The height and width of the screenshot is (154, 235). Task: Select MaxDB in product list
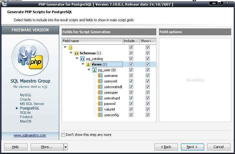pos(26,121)
